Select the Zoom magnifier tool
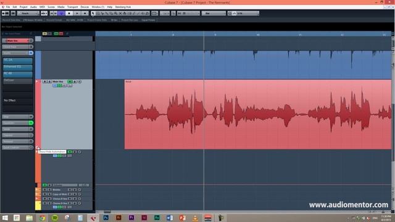The image size is (395, 222). click(x=115, y=14)
